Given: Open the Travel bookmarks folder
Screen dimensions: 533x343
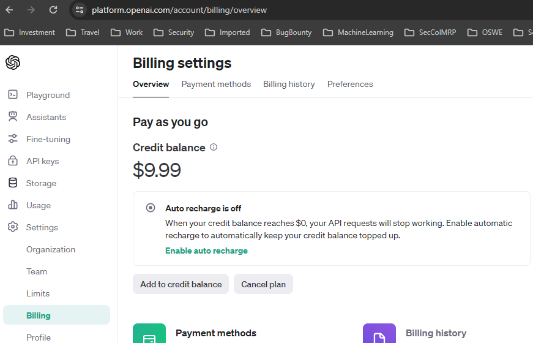Looking at the screenshot, I should 83,32.
